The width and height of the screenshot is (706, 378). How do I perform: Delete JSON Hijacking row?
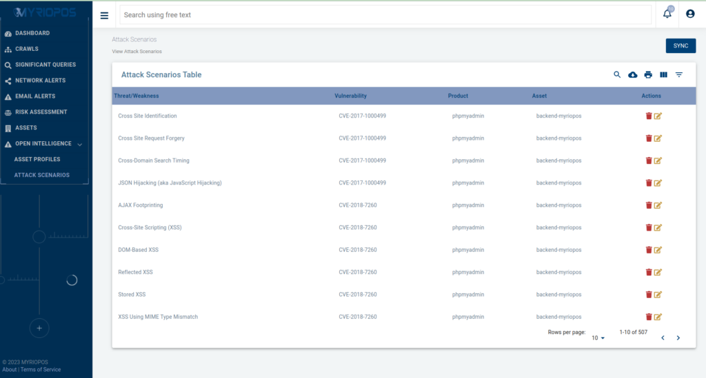[x=649, y=183]
